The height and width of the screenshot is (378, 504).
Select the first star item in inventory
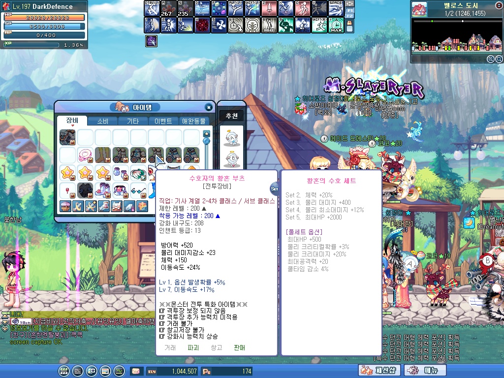67,173
